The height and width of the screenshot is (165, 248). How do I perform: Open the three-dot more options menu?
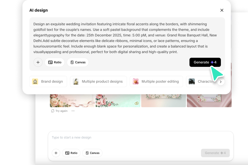pyautogui.click(x=73, y=111)
